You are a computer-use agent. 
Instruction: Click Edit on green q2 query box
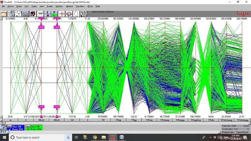click(28, 127)
